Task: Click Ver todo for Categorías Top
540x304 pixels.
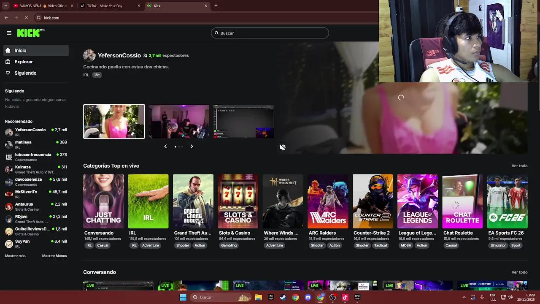Action: coord(519,166)
